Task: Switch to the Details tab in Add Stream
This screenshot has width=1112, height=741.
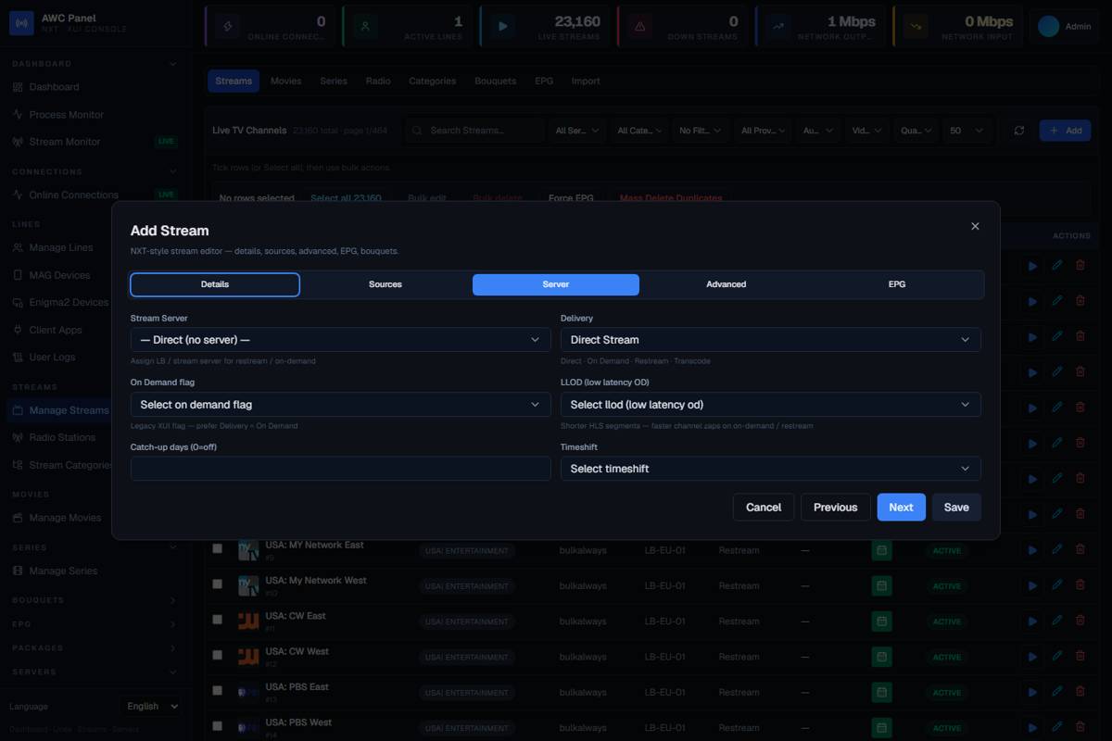Action: [215, 284]
